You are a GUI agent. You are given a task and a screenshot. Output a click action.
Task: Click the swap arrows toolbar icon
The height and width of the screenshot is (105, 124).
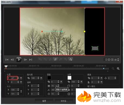point(55,59)
